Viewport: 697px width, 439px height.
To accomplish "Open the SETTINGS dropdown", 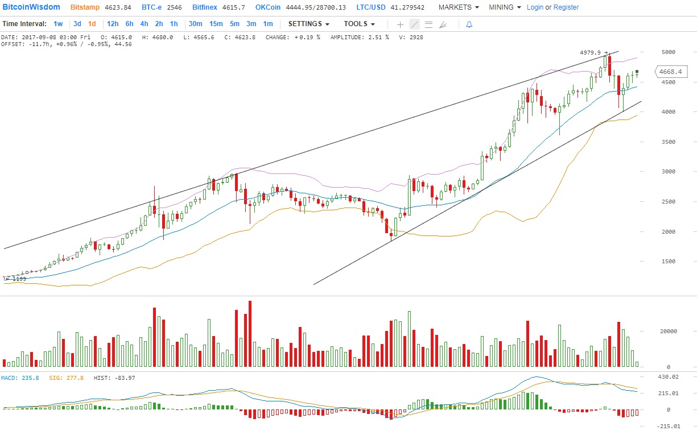I will (309, 24).
